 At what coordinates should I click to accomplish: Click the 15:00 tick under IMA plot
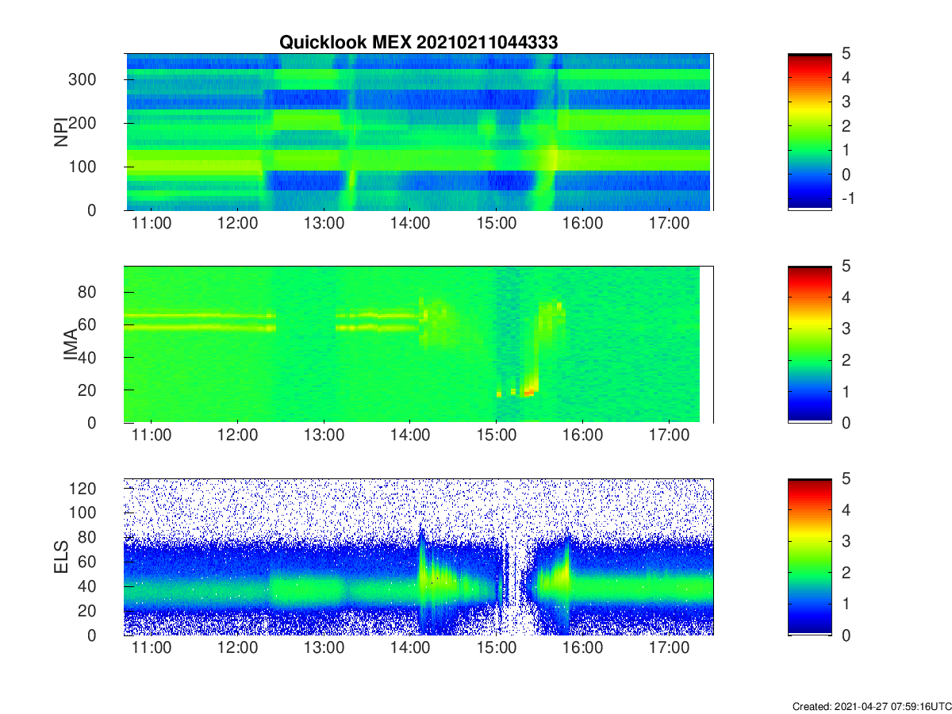[496, 436]
